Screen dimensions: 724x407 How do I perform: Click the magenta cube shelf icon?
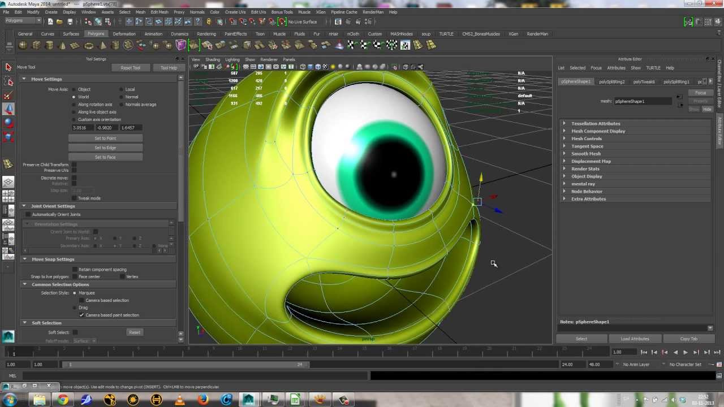[181, 45]
